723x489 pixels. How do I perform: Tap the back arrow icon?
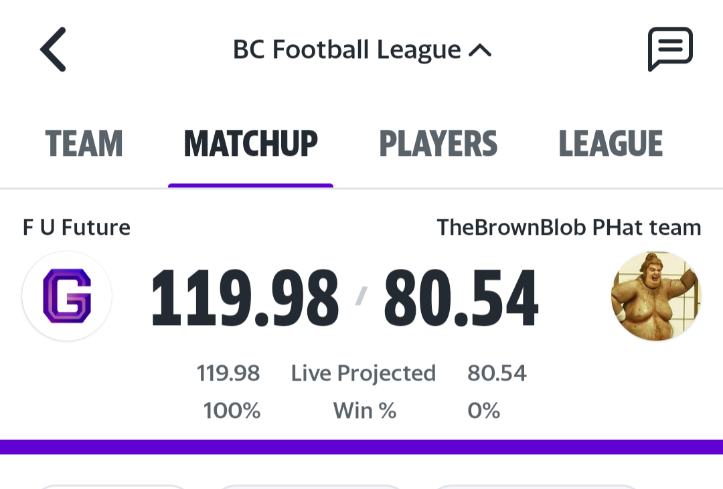(x=53, y=50)
